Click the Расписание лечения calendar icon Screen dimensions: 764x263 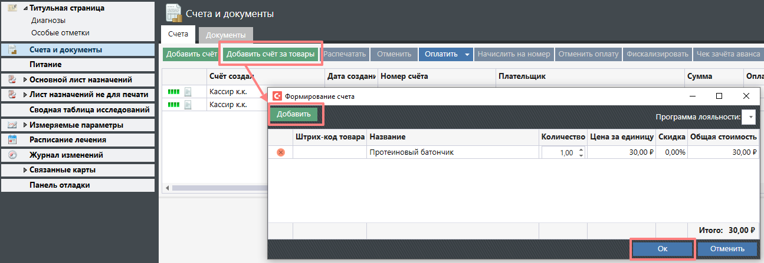(x=12, y=140)
